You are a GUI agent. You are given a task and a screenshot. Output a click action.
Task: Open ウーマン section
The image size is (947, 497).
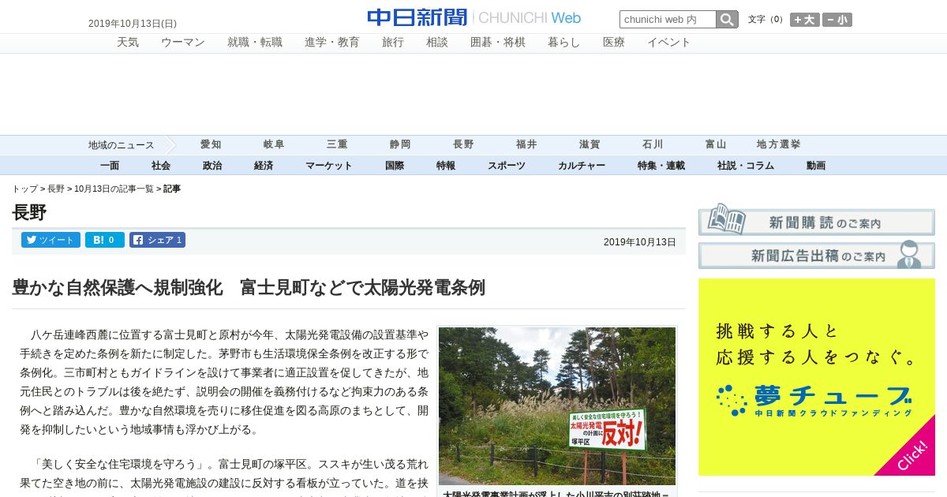[x=183, y=43]
